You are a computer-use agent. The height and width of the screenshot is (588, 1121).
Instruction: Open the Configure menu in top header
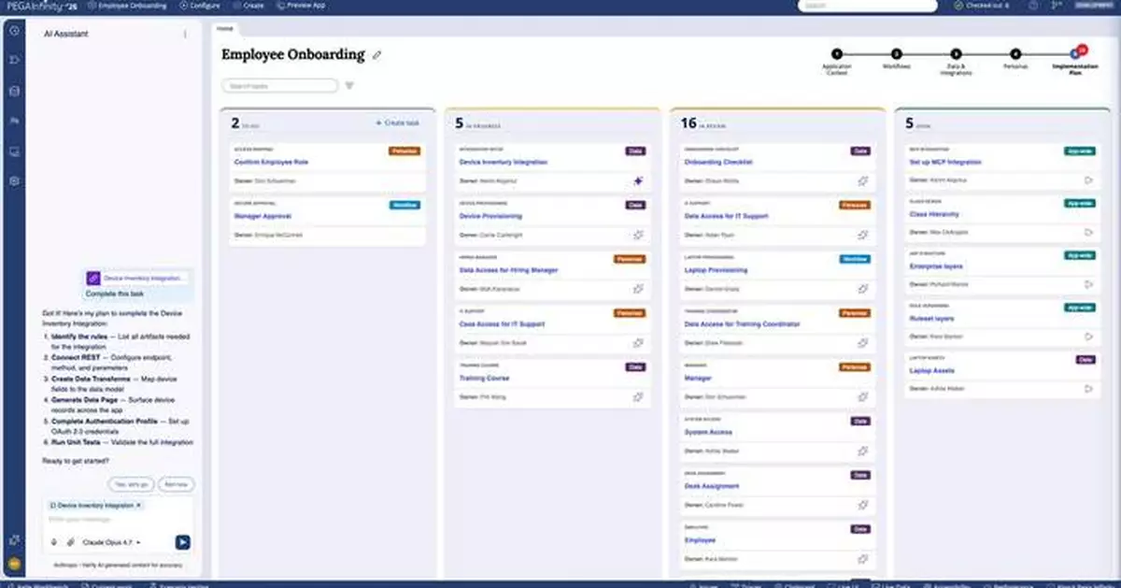pos(199,5)
